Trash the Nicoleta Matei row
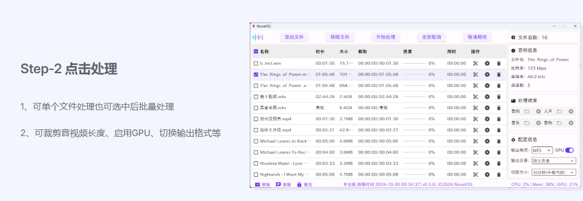Image resolution: width=583 pixels, height=201 pixels. coord(499,163)
